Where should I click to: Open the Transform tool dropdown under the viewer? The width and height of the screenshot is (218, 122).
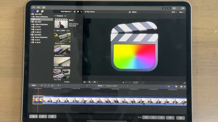(x=85, y=82)
